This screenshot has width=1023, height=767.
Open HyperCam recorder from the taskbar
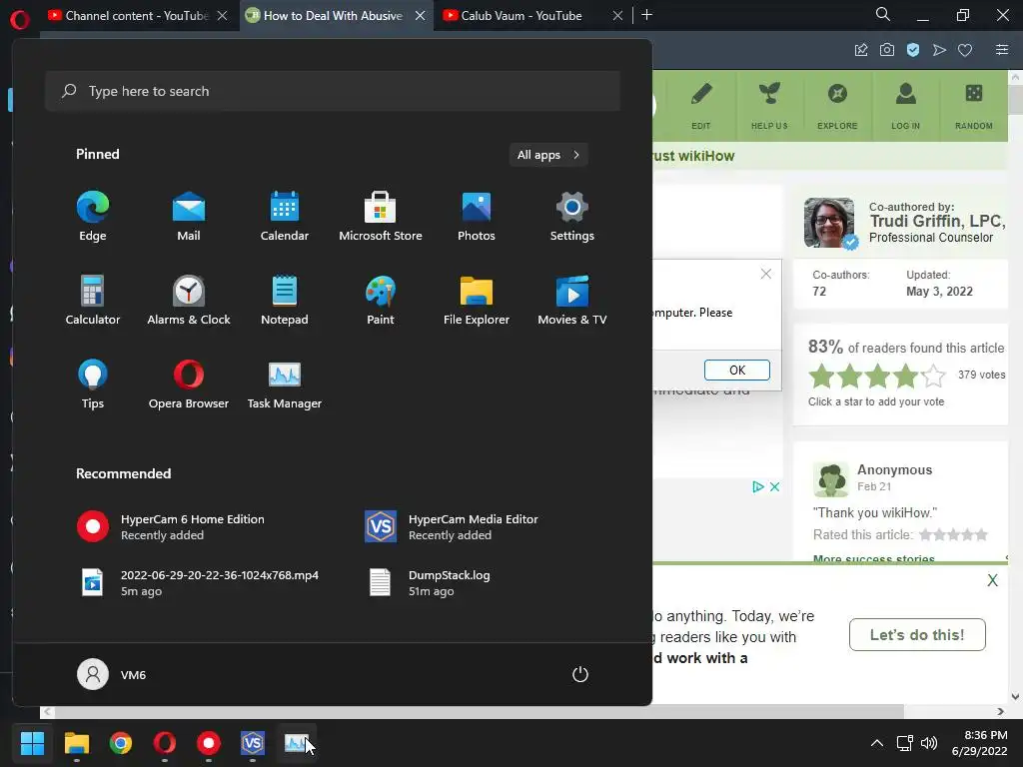209,743
